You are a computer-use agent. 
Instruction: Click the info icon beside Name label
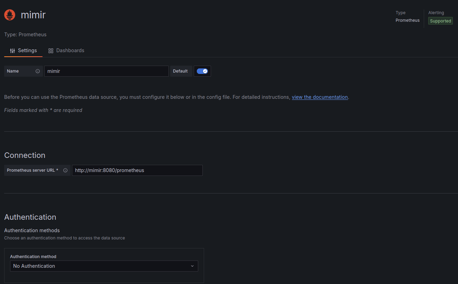38,71
